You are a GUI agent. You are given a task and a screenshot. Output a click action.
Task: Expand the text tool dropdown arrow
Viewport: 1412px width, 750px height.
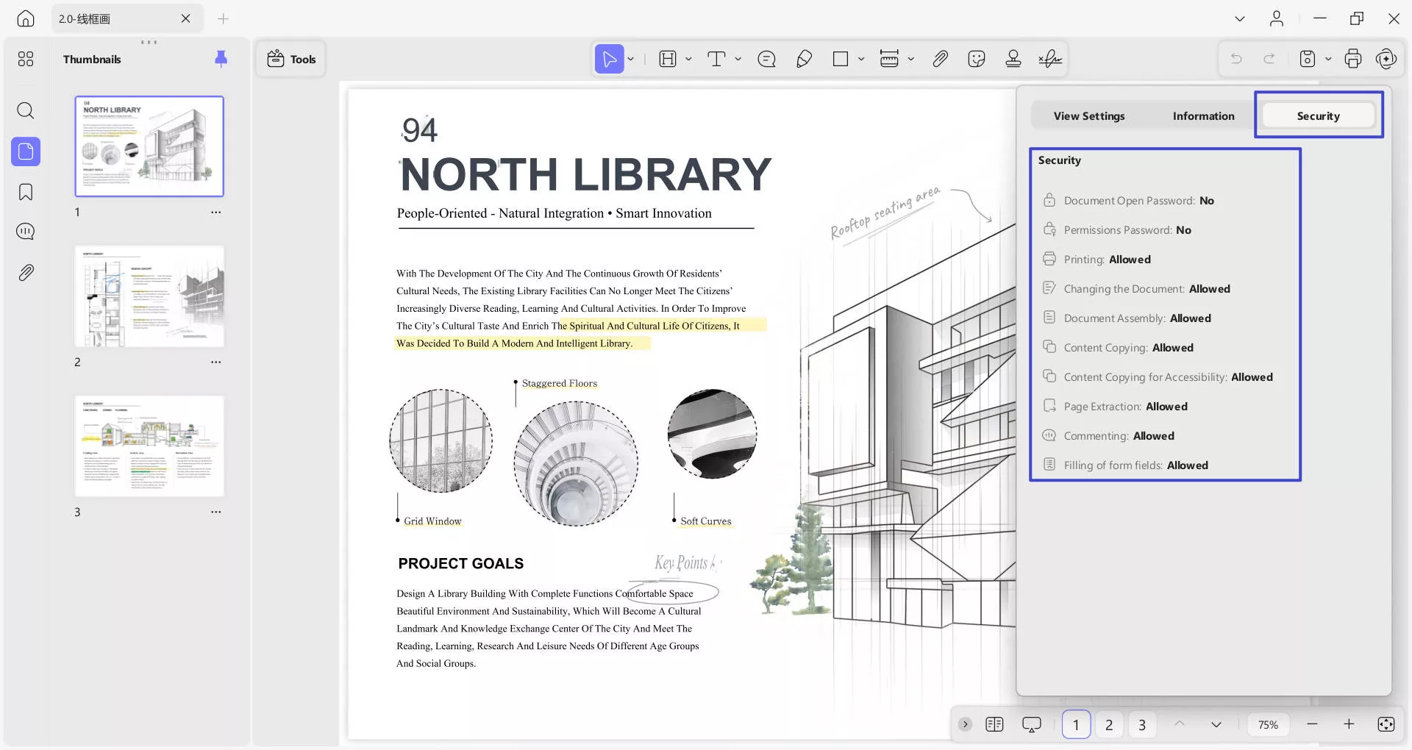(738, 59)
